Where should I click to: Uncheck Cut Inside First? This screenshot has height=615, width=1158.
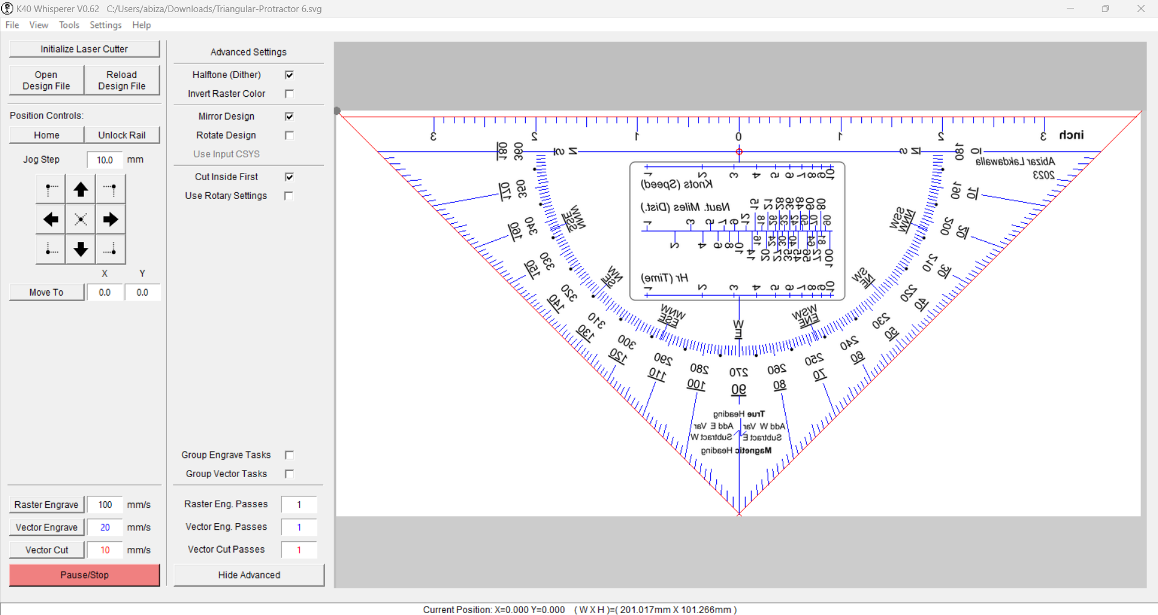[289, 177]
